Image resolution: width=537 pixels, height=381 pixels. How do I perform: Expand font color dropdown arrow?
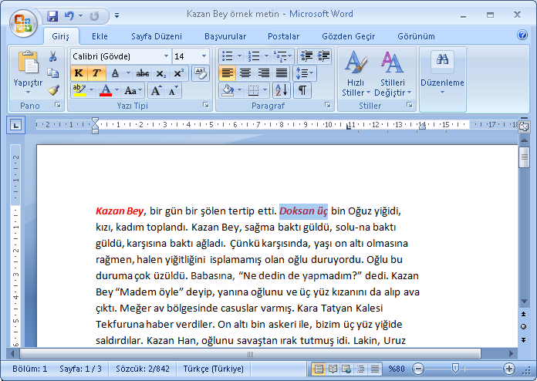tap(117, 90)
